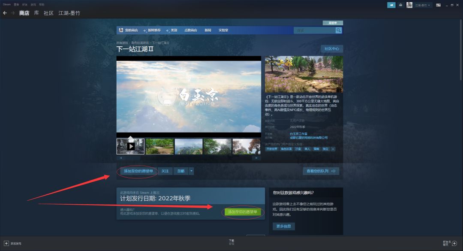Open the 查看 menu
463x251 pixels.
[x=17, y=4]
